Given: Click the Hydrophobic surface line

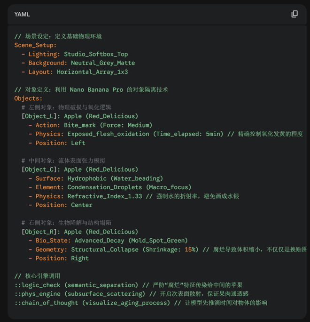Looking at the screenshot, I should 95,178.
